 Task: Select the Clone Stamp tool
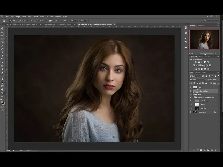click(x=2, y=56)
